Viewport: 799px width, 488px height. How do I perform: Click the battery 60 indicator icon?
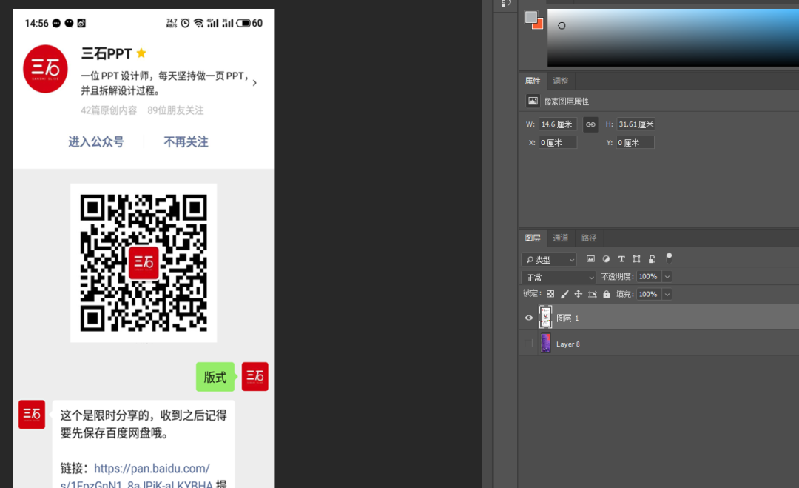coord(249,23)
